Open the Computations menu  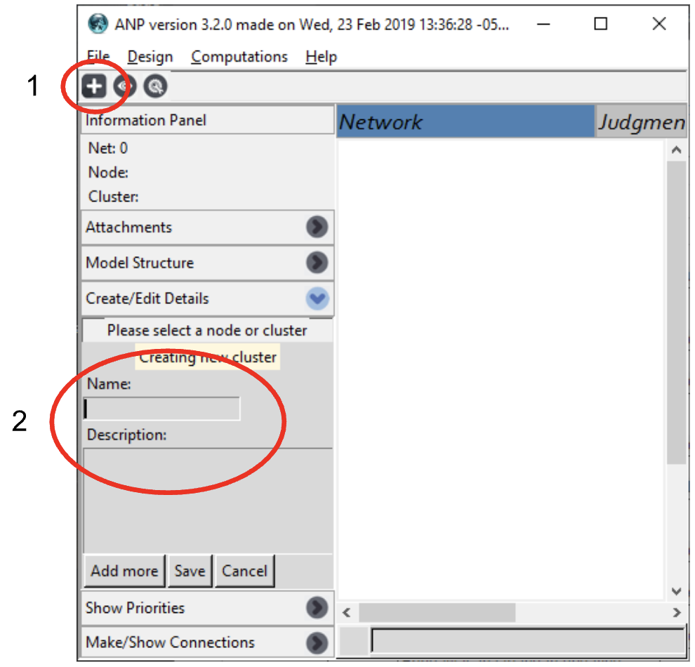click(x=239, y=57)
